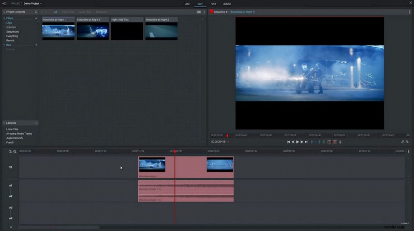The image size is (414, 231).
Task: Click the timeline horizontal scrollbar
Action: point(58,227)
